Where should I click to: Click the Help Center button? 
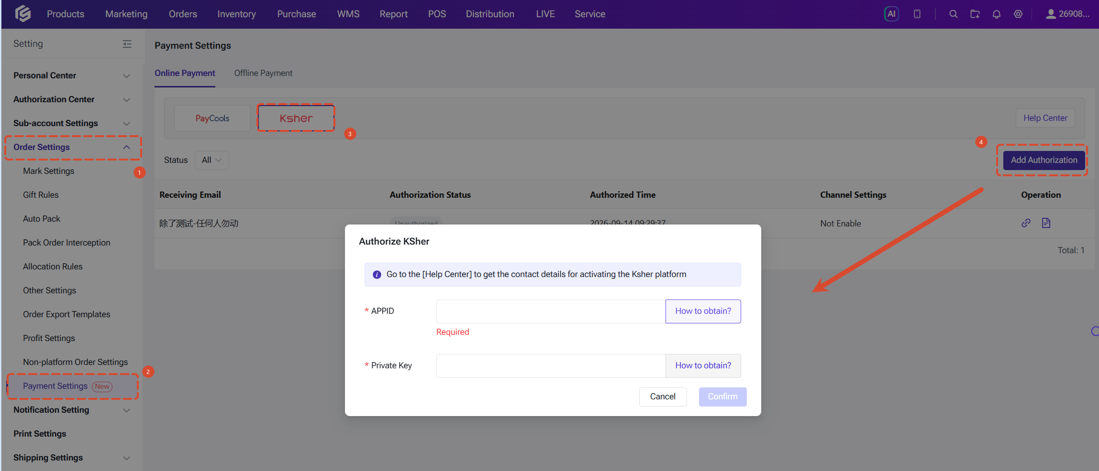1045,118
